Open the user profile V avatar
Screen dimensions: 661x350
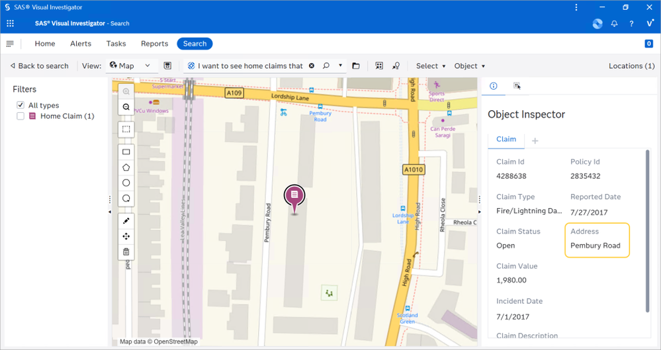point(650,23)
